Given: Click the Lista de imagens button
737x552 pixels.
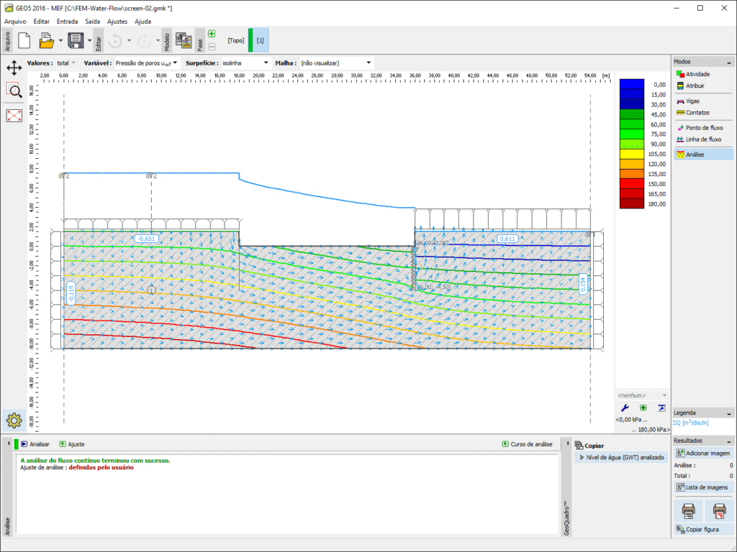Looking at the screenshot, I should pos(703,487).
